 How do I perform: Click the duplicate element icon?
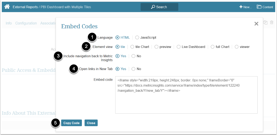pos(265,23)
